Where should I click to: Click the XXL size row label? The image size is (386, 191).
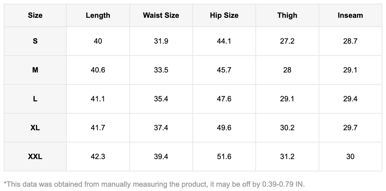[x=35, y=157]
